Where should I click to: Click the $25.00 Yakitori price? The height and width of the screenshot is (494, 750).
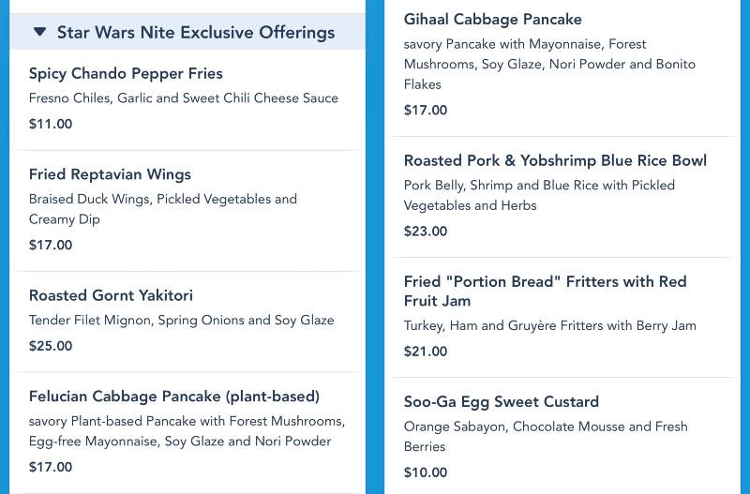[51, 346]
